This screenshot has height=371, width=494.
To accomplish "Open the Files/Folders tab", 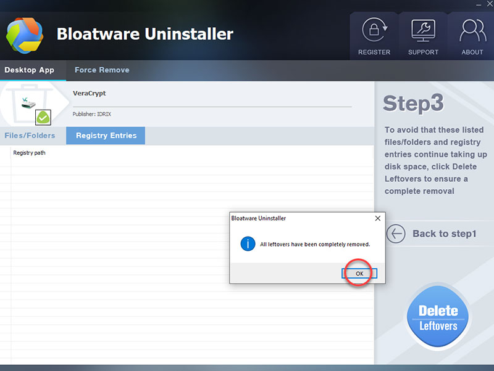I will [30, 136].
